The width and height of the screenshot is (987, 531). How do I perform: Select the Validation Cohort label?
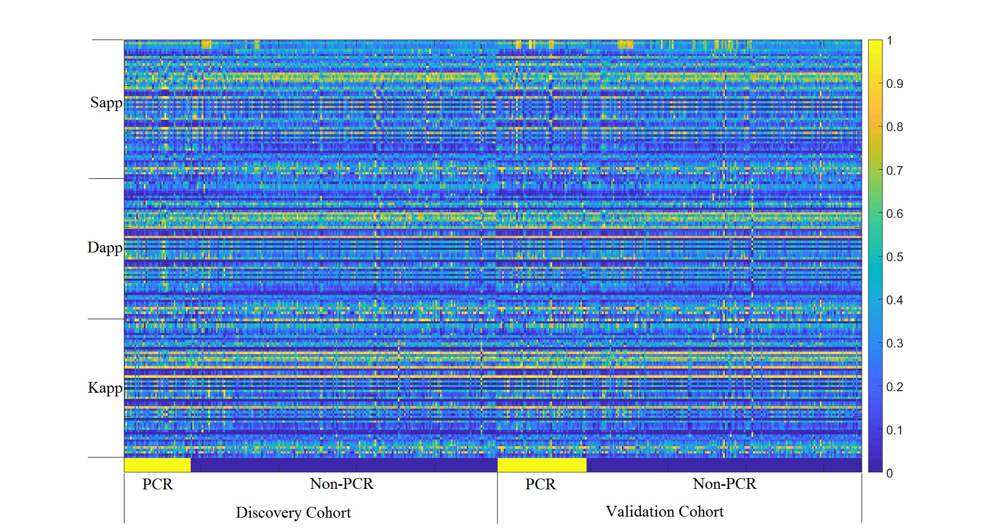(x=664, y=511)
